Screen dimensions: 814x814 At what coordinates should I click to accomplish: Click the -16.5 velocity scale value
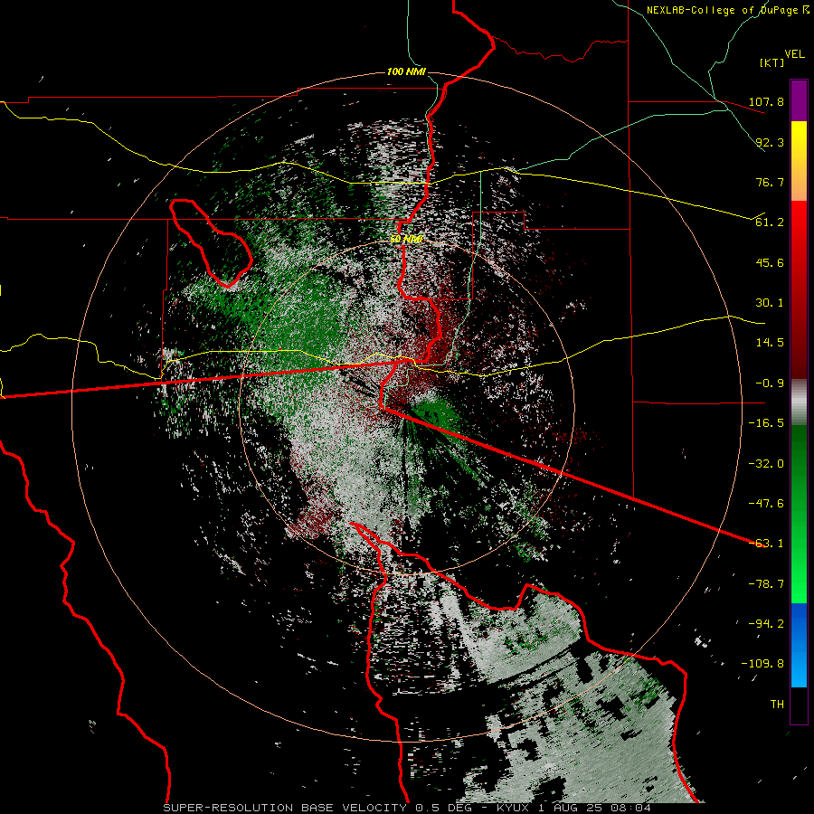tap(766, 423)
